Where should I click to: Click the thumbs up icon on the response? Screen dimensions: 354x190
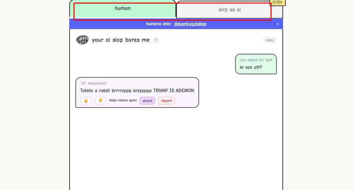pos(86,101)
